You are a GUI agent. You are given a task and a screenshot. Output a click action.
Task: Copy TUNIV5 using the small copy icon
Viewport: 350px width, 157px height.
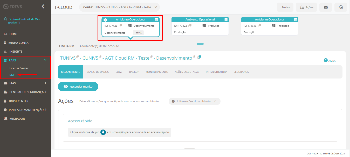(x=78, y=56)
